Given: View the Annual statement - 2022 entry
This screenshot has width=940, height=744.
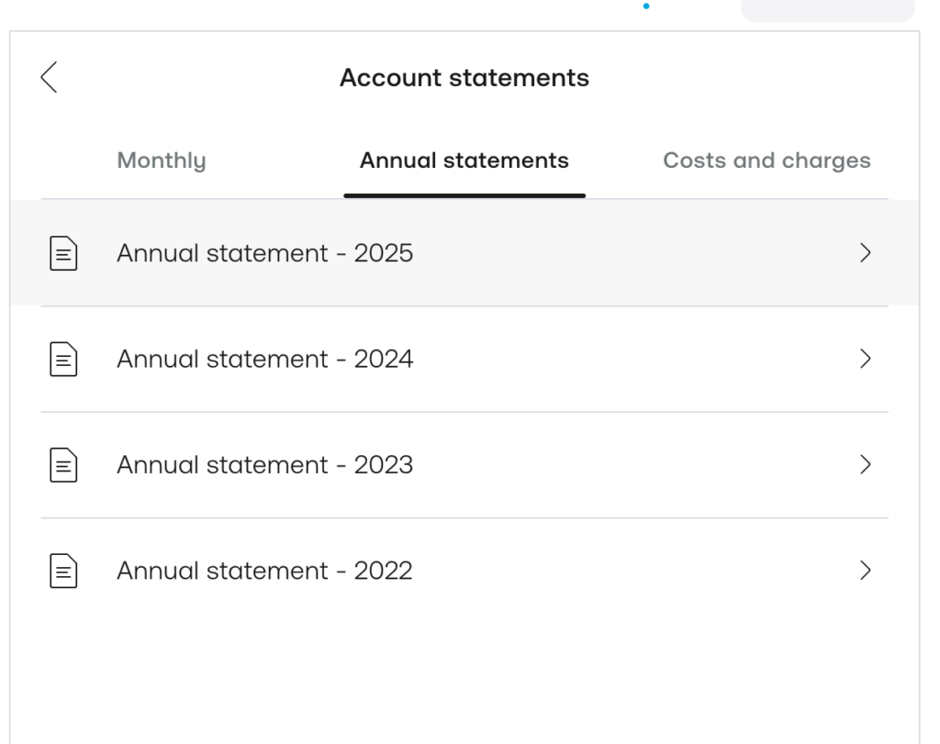Looking at the screenshot, I should pos(264,572).
